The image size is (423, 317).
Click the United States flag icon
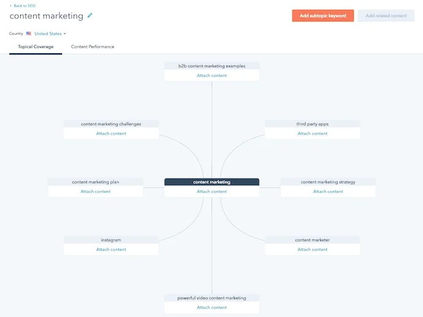(29, 34)
